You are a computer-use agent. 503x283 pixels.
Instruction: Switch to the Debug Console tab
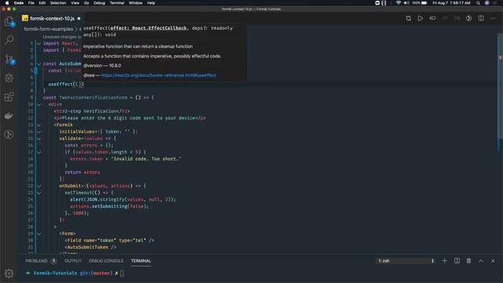106,261
